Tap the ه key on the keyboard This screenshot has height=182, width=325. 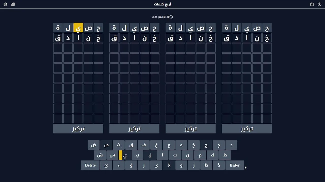[x=181, y=145]
